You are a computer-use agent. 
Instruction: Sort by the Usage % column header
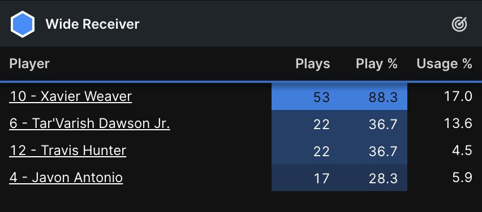click(x=444, y=64)
